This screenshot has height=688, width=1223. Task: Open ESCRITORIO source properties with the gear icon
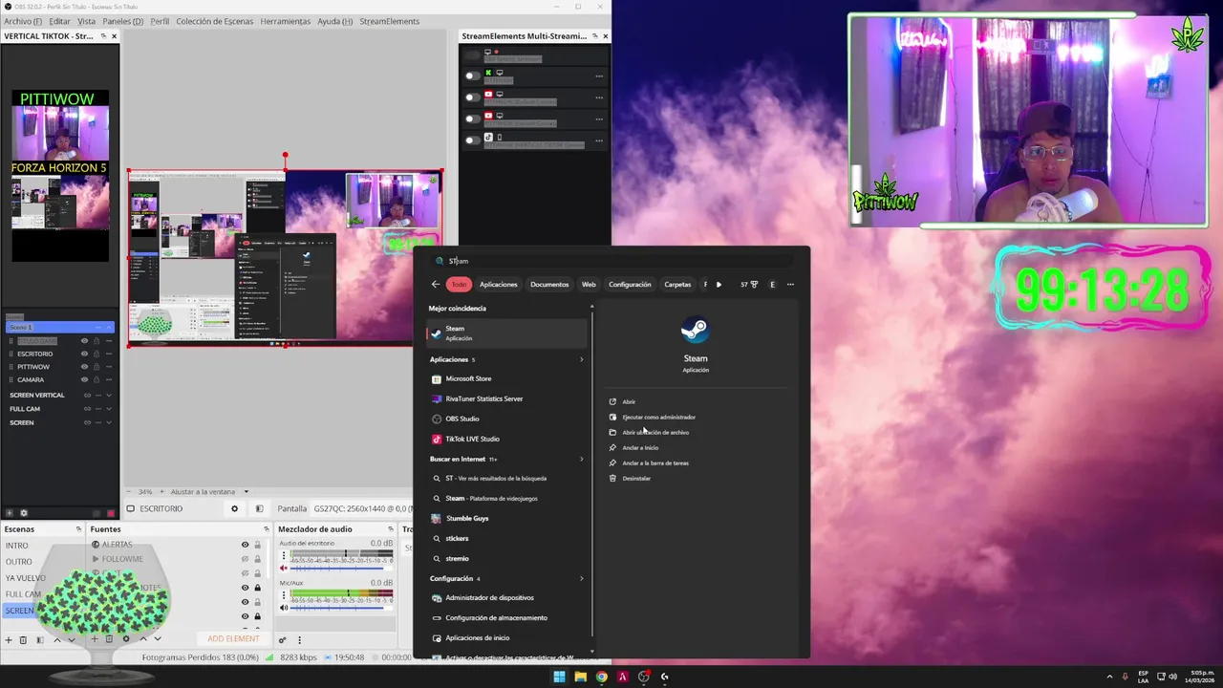234,508
